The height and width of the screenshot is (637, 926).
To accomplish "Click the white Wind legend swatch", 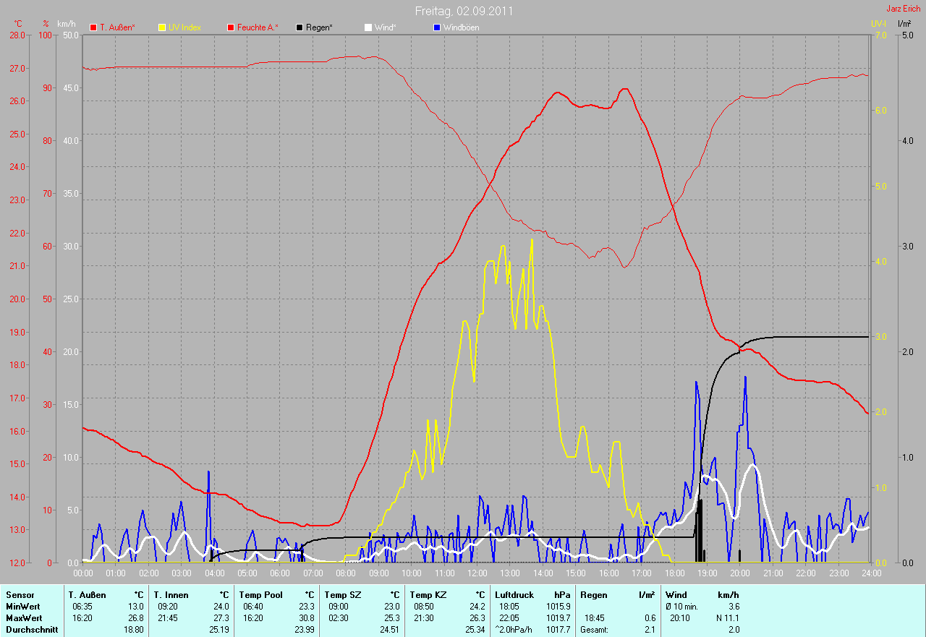I will coord(368,27).
